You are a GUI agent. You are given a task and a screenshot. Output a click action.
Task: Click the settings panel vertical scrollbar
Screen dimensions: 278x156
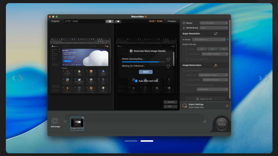click(x=230, y=59)
